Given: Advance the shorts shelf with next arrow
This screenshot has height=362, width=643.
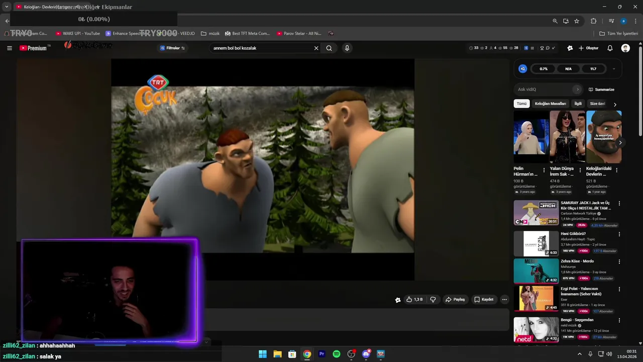Looking at the screenshot, I should coord(620,143).
